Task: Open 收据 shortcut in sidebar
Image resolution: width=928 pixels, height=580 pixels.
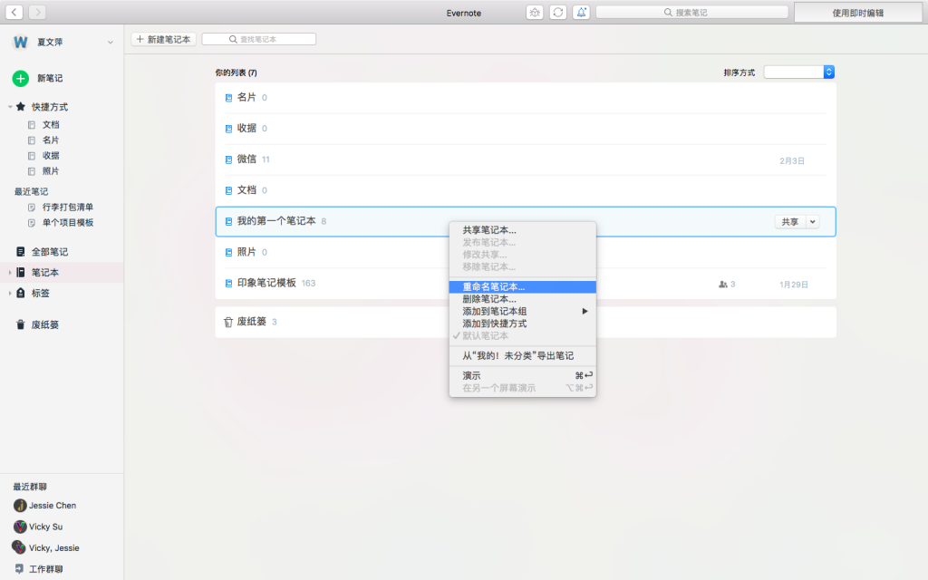Action: [x=51, y=156]
